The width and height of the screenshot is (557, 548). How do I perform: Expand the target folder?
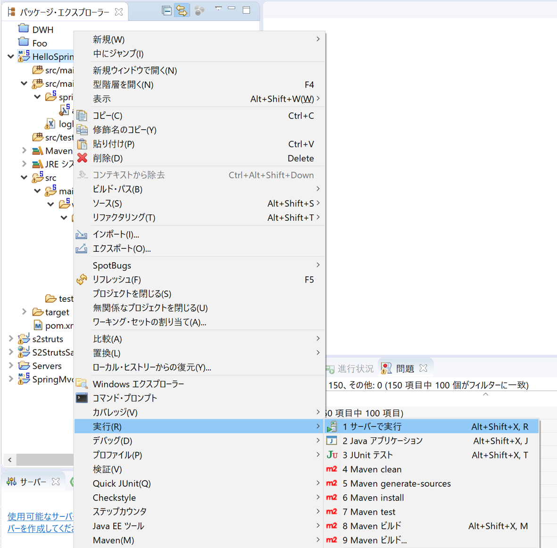coord(24,312)
